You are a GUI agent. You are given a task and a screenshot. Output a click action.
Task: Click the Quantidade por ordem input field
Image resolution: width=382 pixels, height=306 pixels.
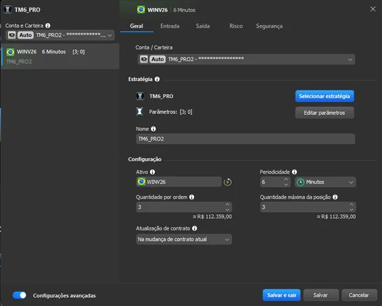184,207
